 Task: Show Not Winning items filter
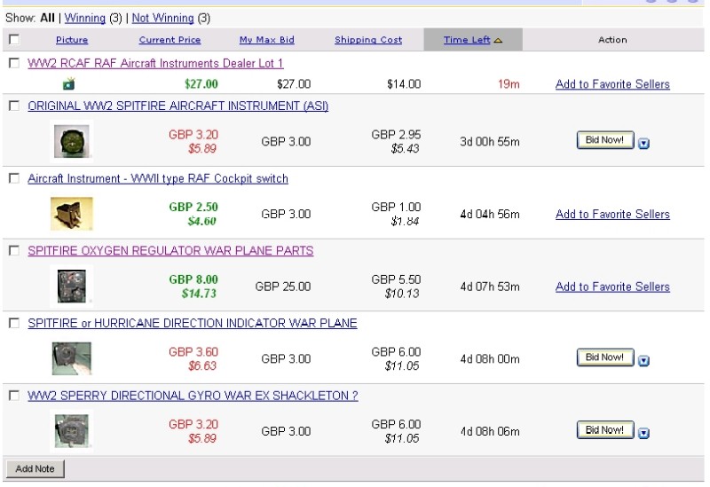click(x=162, y=18)
